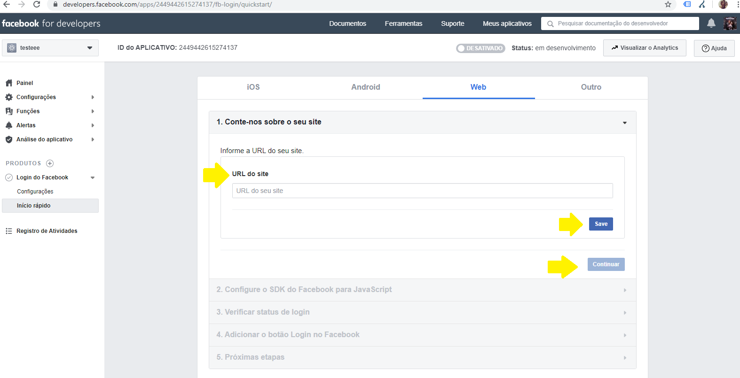This screenshot has width=740, height=378.
Task: Reload the page with the refresh icon
Action: click(x=37, y=4)
